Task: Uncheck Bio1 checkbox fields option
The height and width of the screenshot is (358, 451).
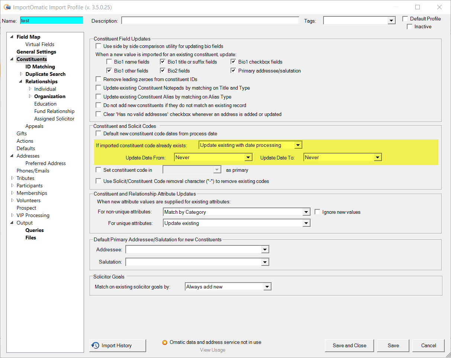Action: (x=233, y=62)
